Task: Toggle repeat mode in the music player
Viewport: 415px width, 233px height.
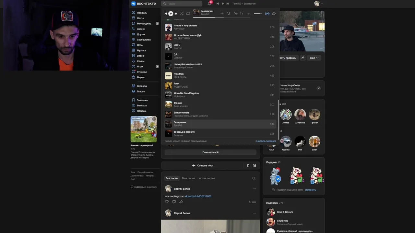Action: point(188,14)
